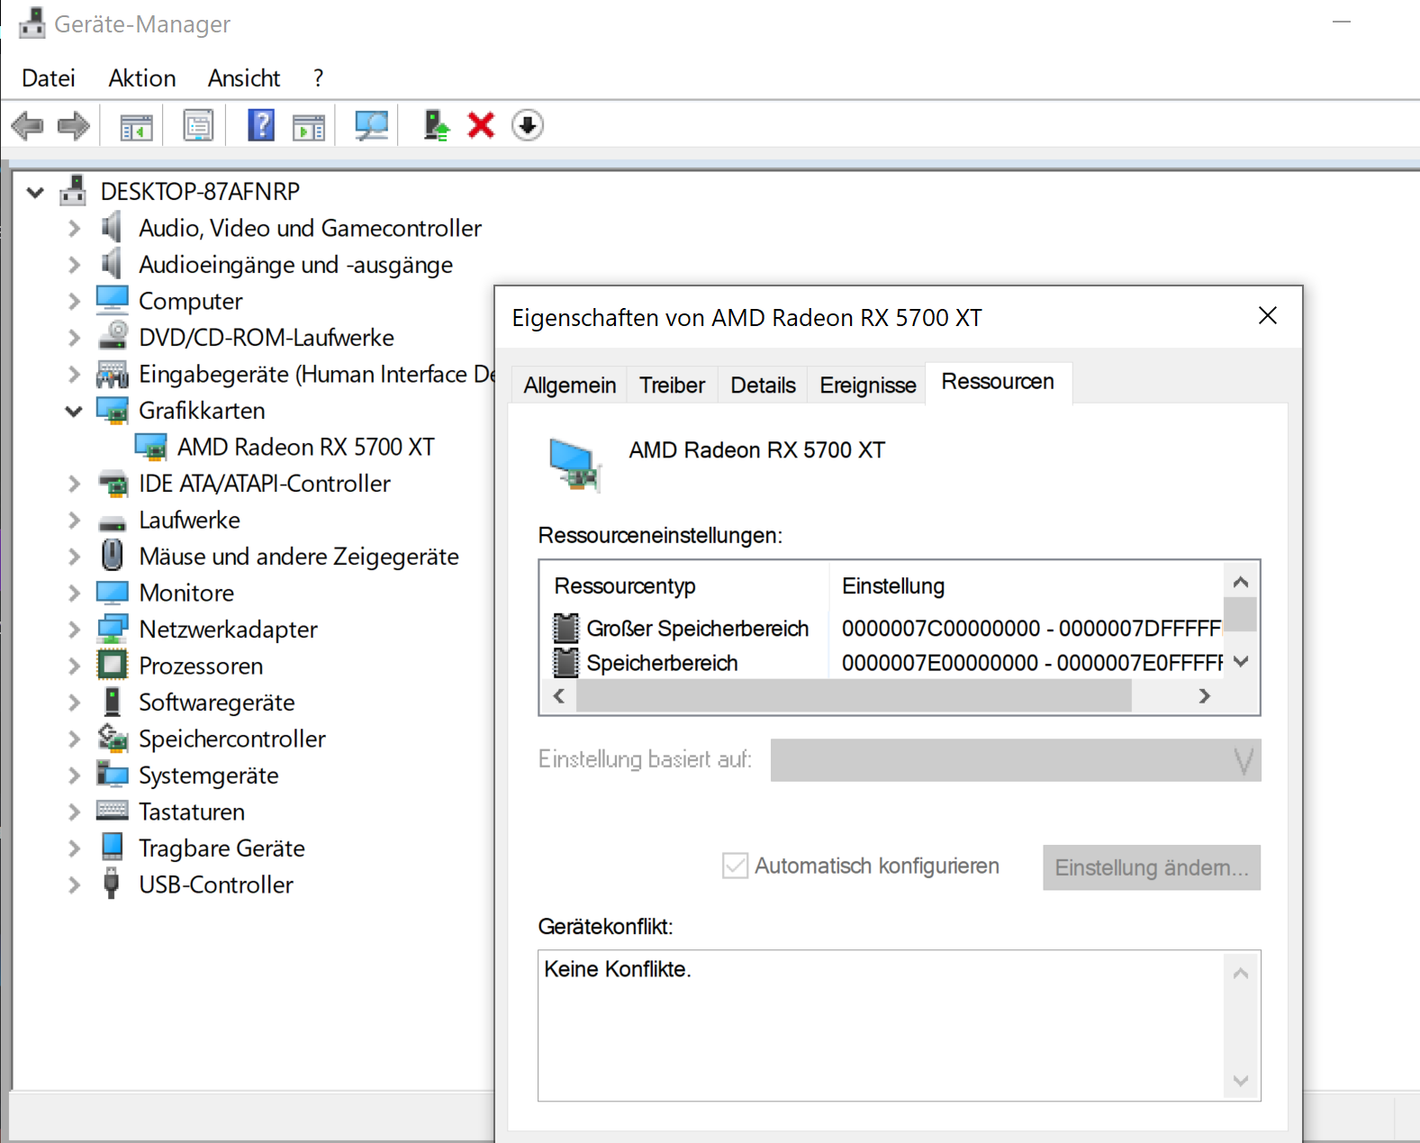Click left arrow of resource list scrollbar
This screenshot has width=1420, height=1143.
(559, 695)
